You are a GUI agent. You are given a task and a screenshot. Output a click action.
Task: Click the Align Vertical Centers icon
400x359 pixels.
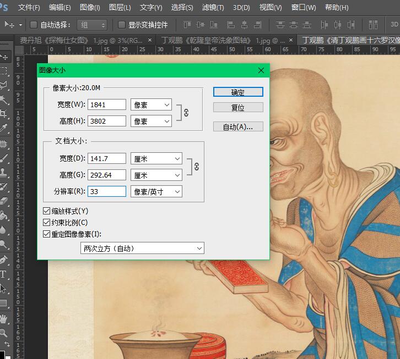click(201, 25)
